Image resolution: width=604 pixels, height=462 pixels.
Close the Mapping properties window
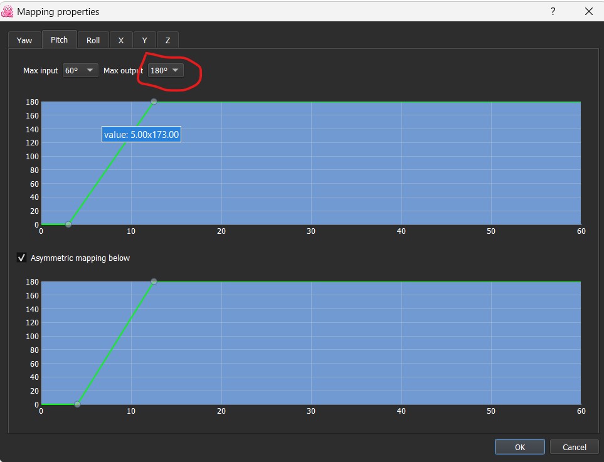(x=588, y=11)
